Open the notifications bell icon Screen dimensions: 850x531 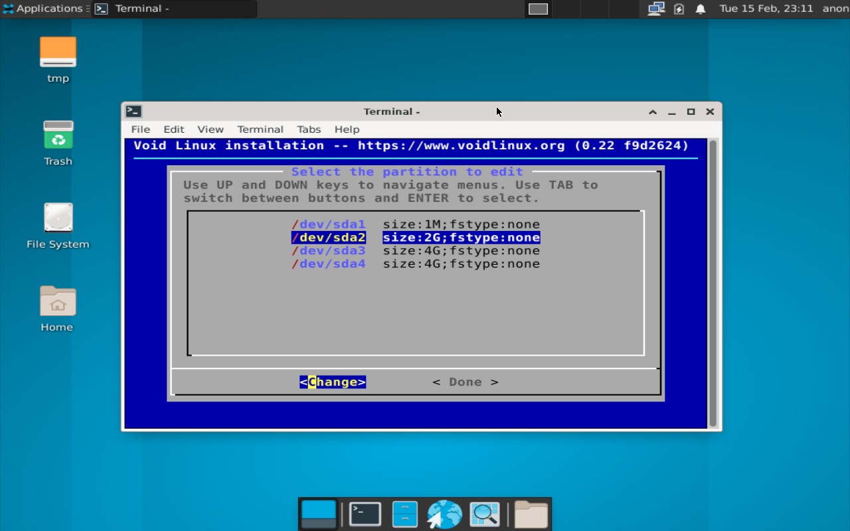click(x=701, y=9)
